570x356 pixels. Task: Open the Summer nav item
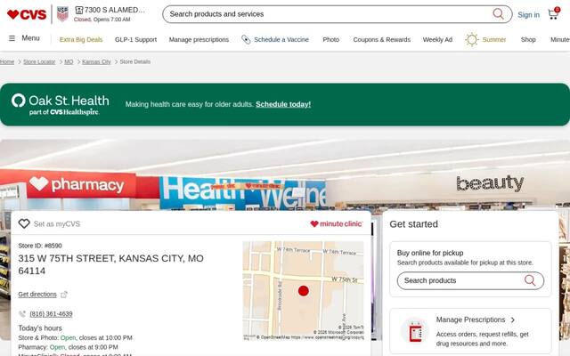[x=494, y=39]
